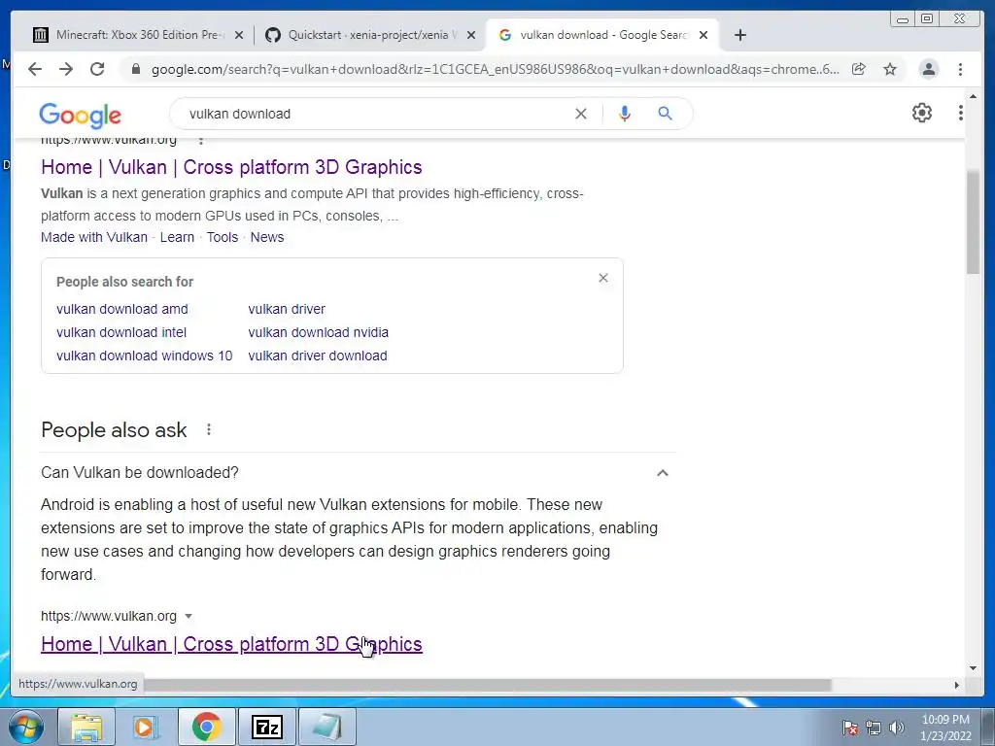This screenshot has height=746, width=995.
Task: Clear the search box text
Action: pos(581,114)
